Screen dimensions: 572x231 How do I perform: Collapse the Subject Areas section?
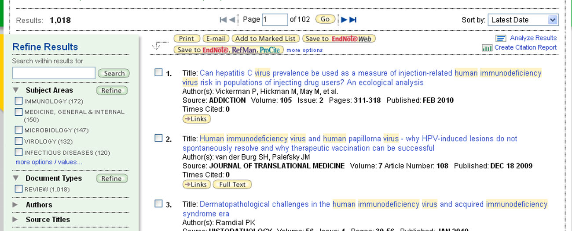(x=16, y=91)
